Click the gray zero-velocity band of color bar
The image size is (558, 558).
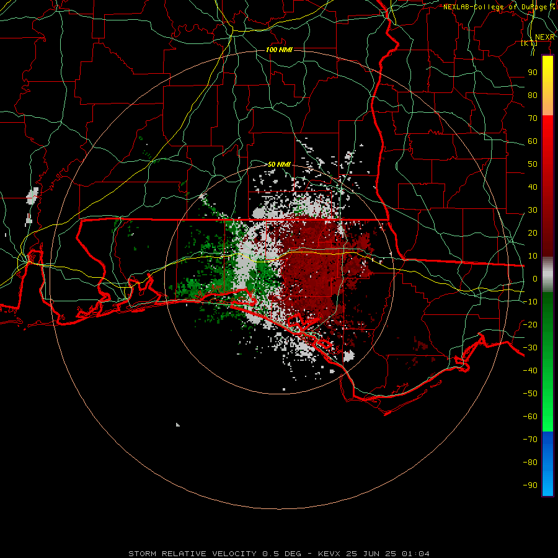tap(547, 275)
